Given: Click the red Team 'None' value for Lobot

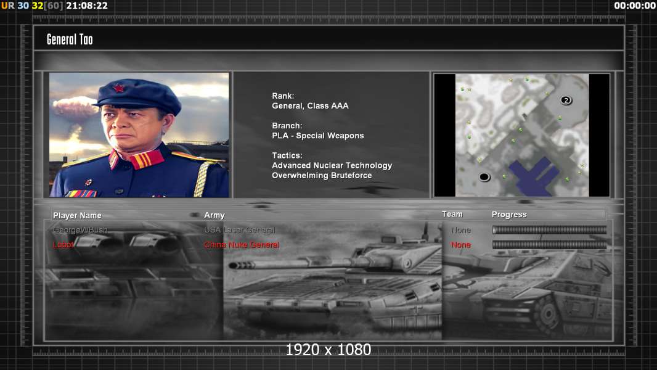Looking at the screenshot, I should [x=461, y=245].
